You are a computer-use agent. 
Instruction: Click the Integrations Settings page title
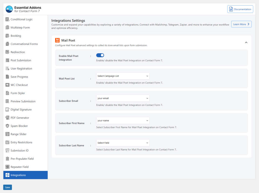click(68, 21)
